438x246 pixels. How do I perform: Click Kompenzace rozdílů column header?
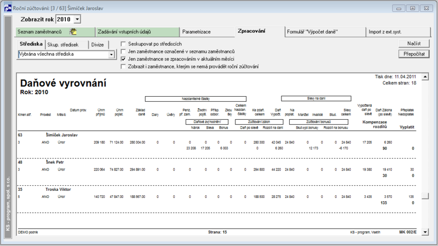pyautogui.click(x=374, y=125)
